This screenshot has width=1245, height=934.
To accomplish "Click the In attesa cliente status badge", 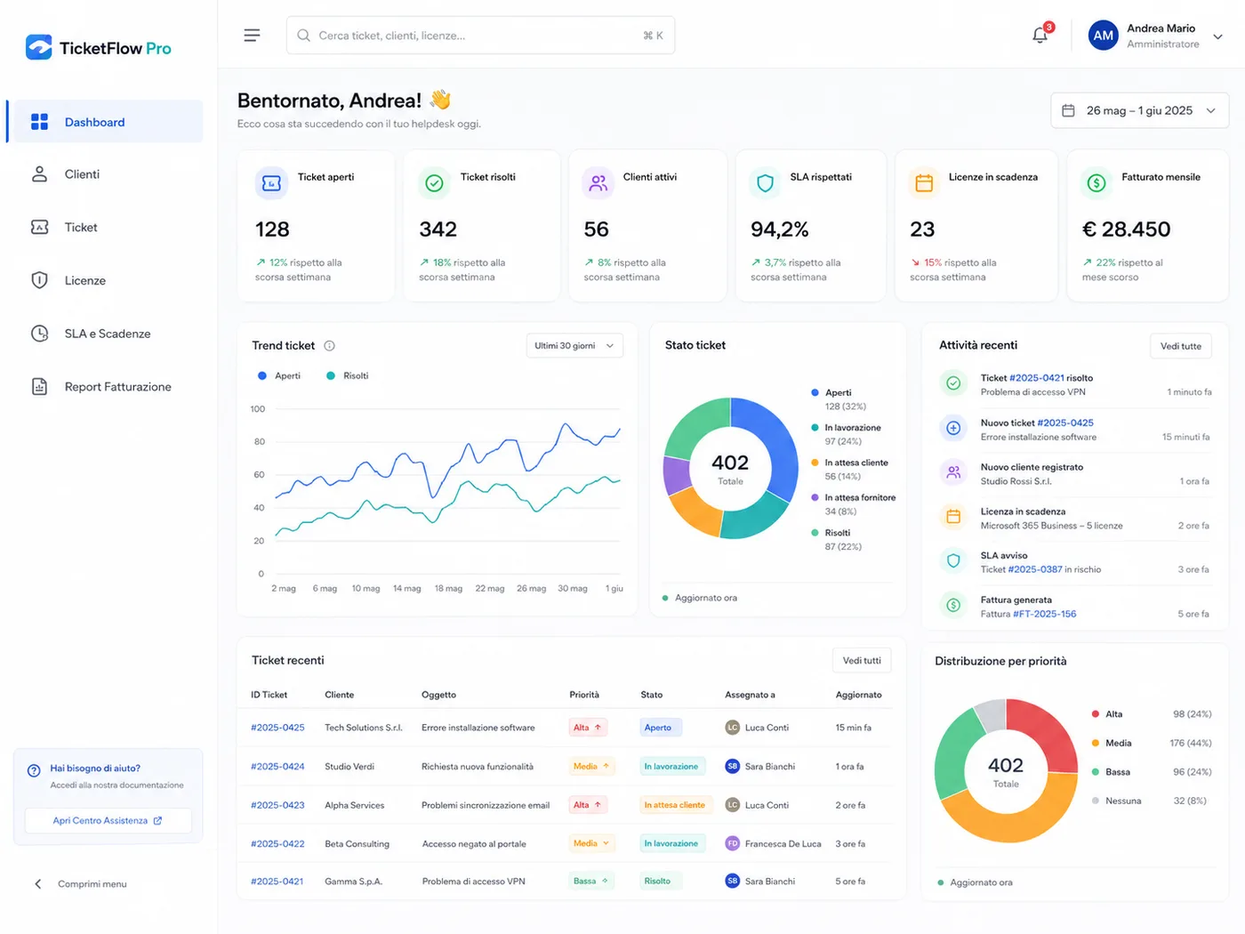I will [x=675, y=805].
